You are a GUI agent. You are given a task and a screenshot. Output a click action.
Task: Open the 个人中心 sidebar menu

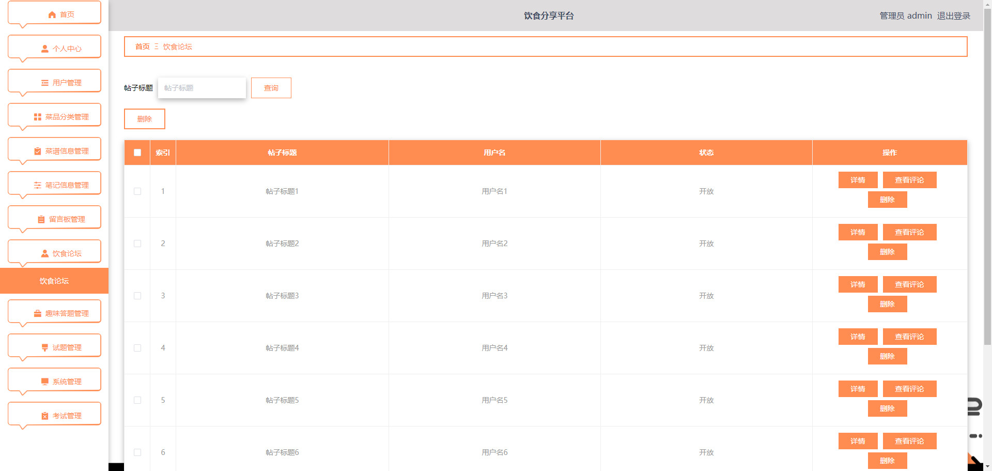point(54,49)
